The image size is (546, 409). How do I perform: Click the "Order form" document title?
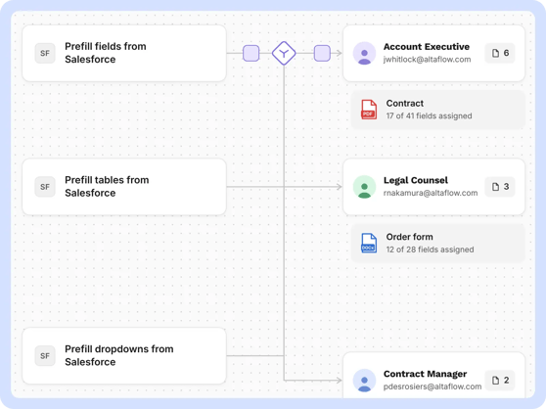pyautogui.click(x=409, y=237)
